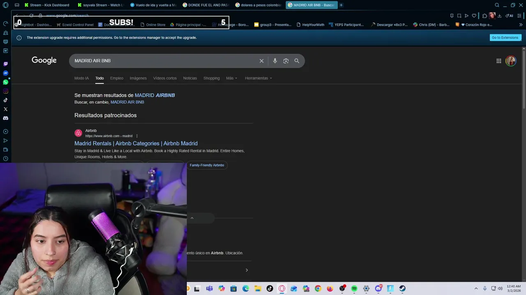Open X (Twitter) in Opera sidebar
The image size is (526, 295).
pos(5,109)
